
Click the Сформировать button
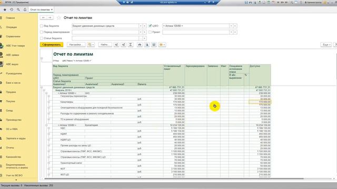52,45
